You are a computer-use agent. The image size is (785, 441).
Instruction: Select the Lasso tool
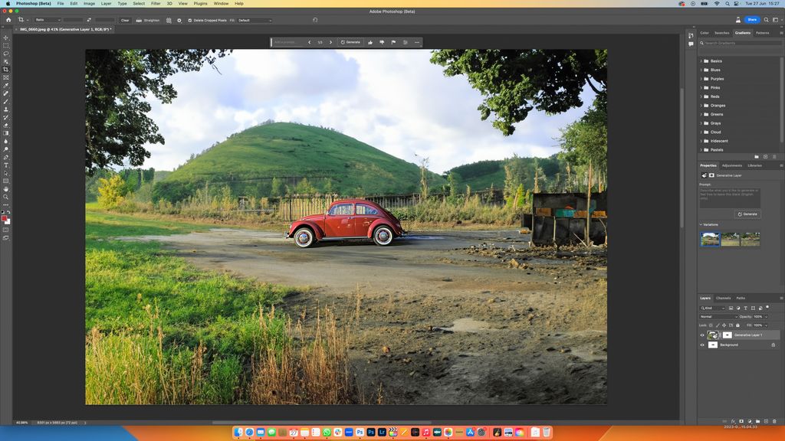5,54
